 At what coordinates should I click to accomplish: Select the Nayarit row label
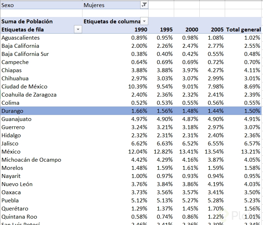(11, 176)
